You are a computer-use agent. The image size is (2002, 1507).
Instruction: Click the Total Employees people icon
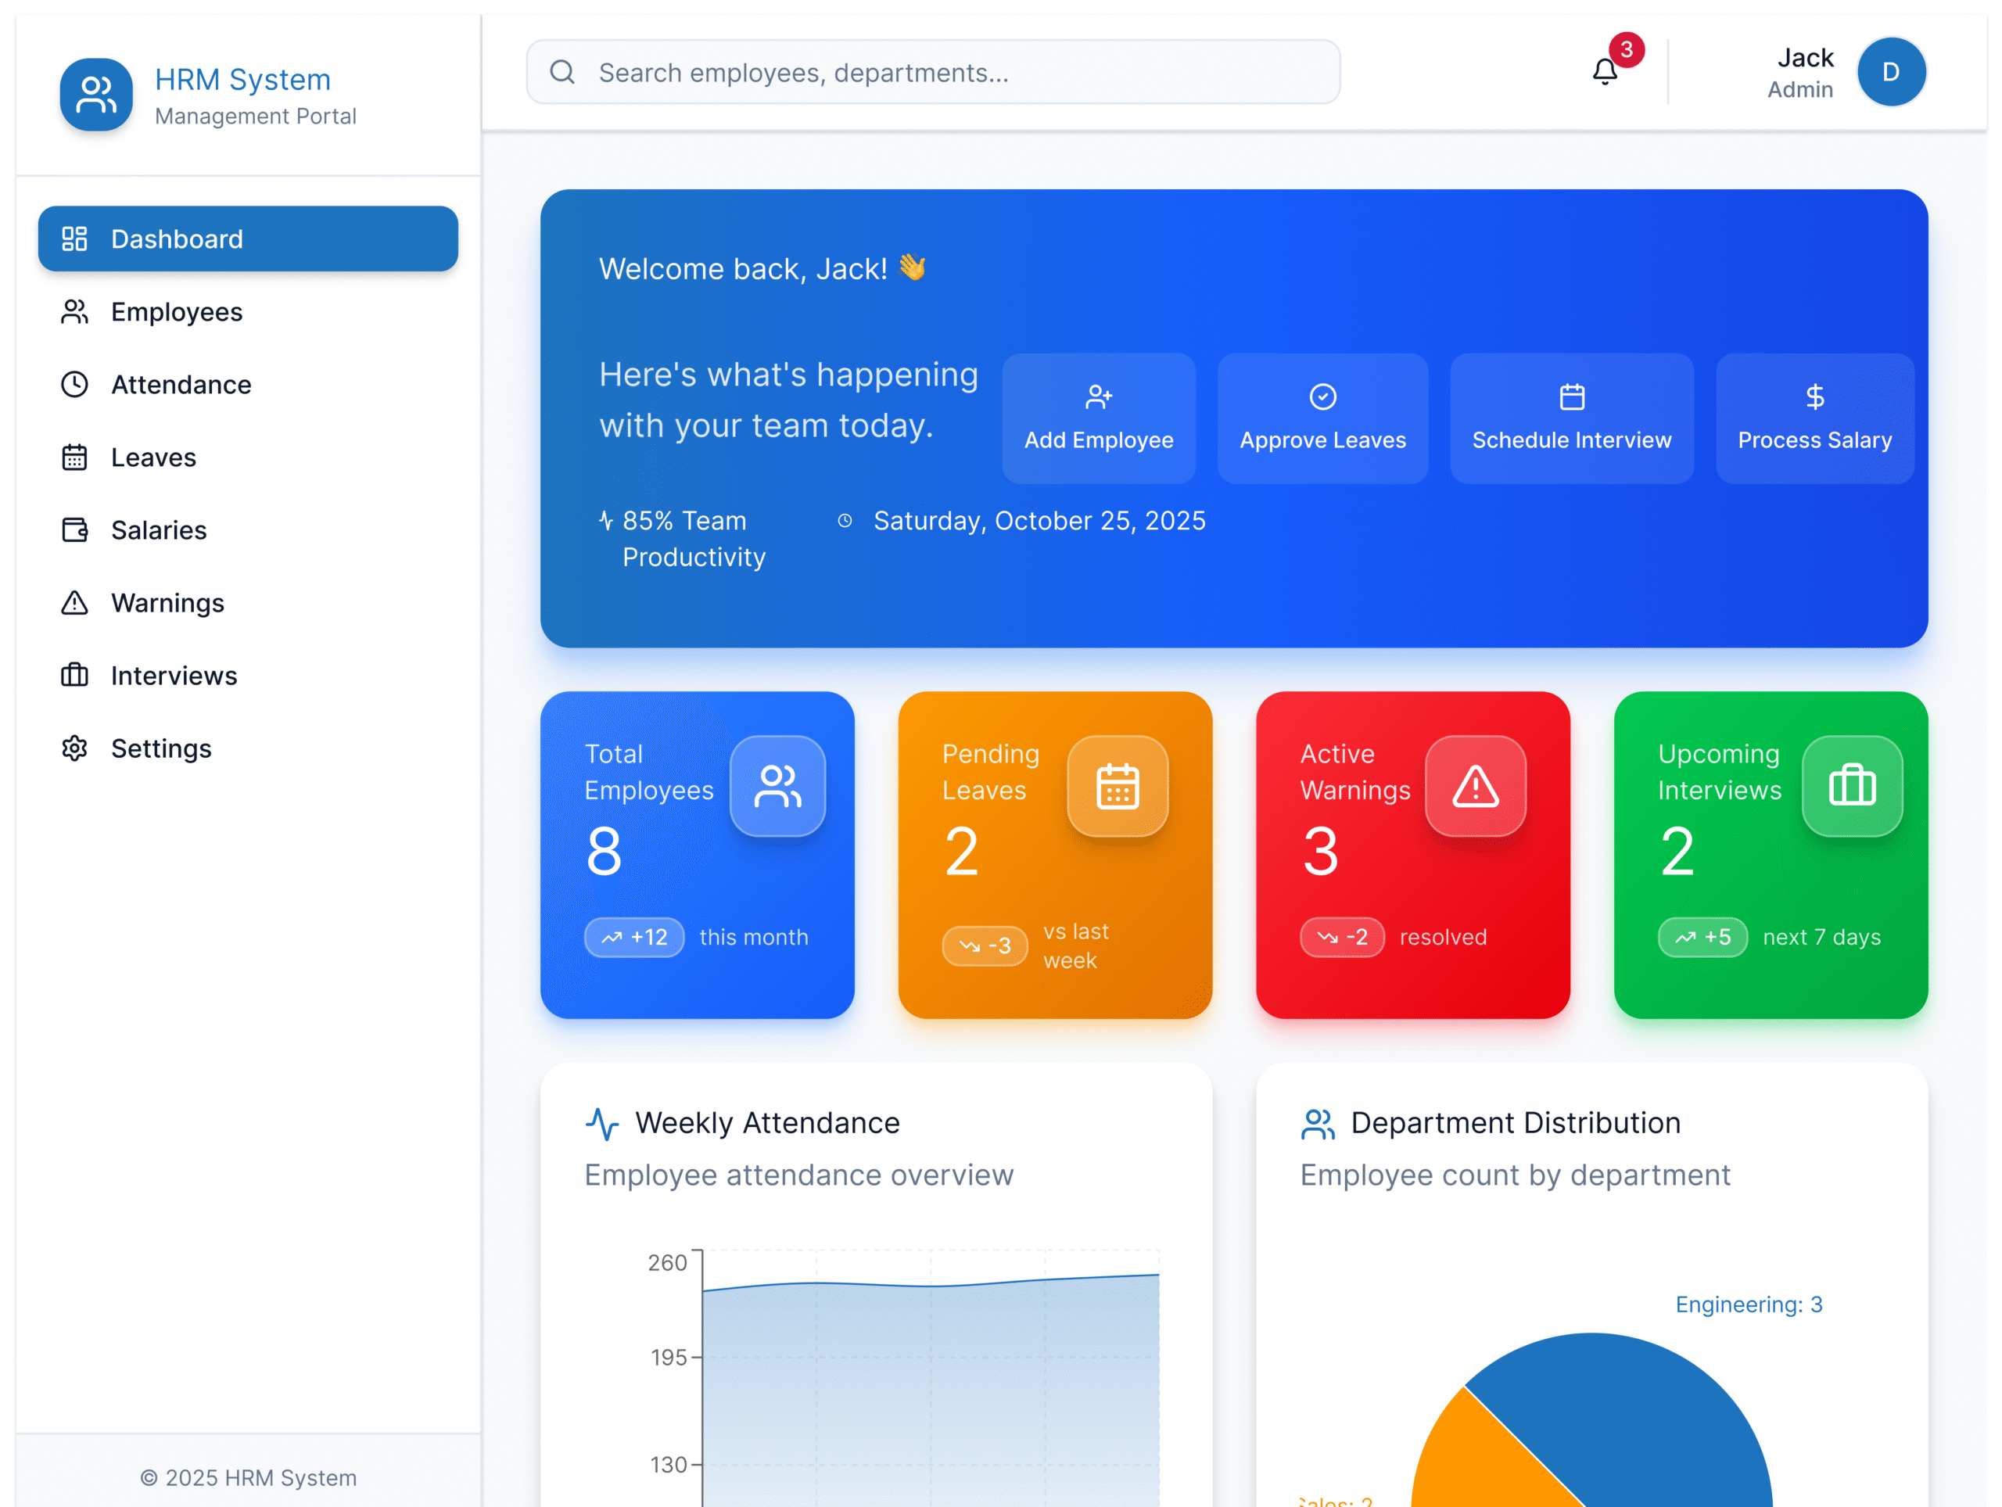pyautogui.click(x=777, y=786)
